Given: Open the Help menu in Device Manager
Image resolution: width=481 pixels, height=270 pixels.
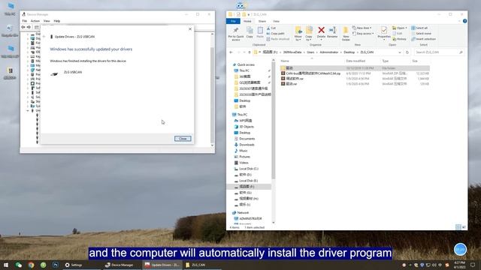Looking at the screenshot, I should click(57, 21).
